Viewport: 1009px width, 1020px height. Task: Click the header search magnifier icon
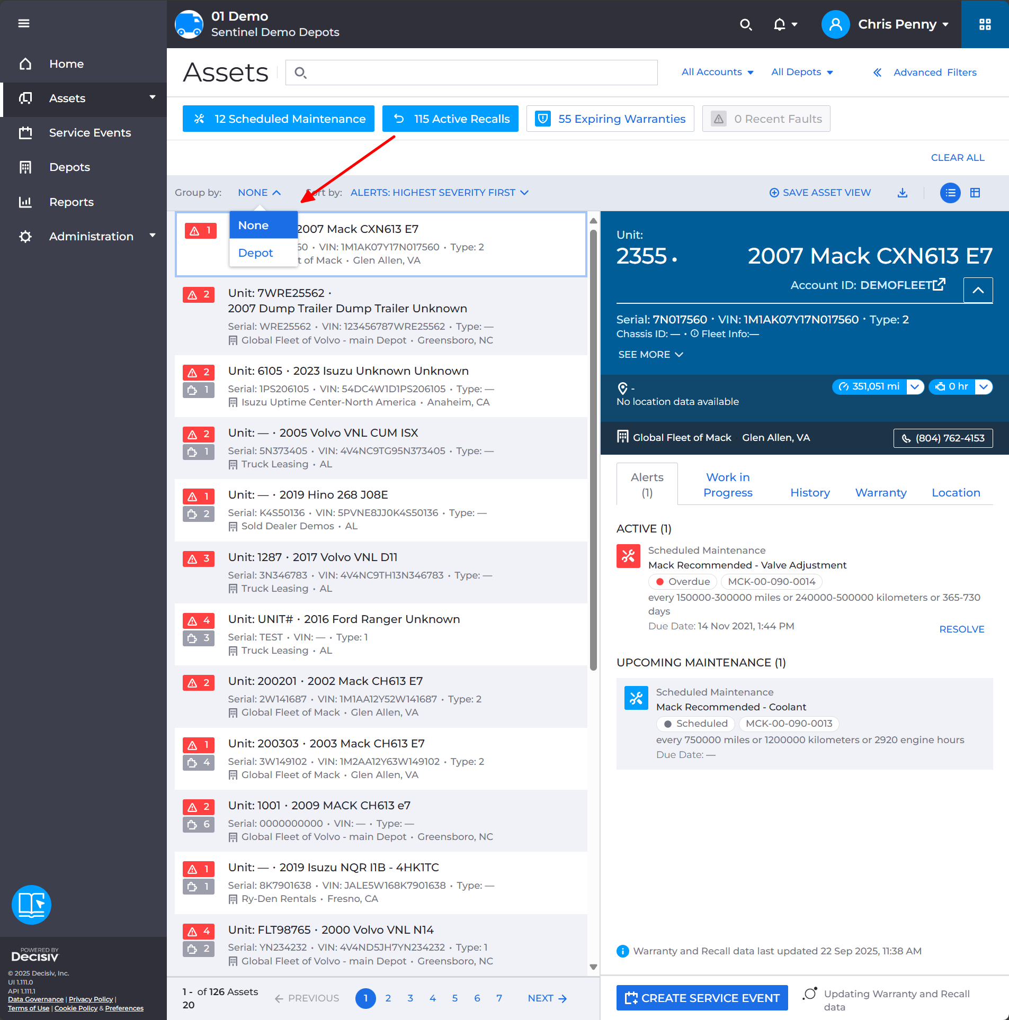tap(746, 24)
